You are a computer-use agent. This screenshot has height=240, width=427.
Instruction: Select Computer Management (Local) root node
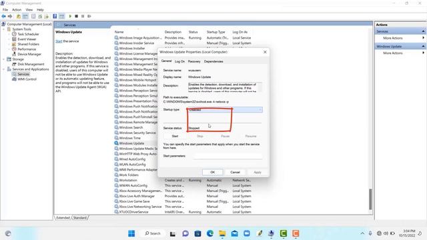(29, 24)
